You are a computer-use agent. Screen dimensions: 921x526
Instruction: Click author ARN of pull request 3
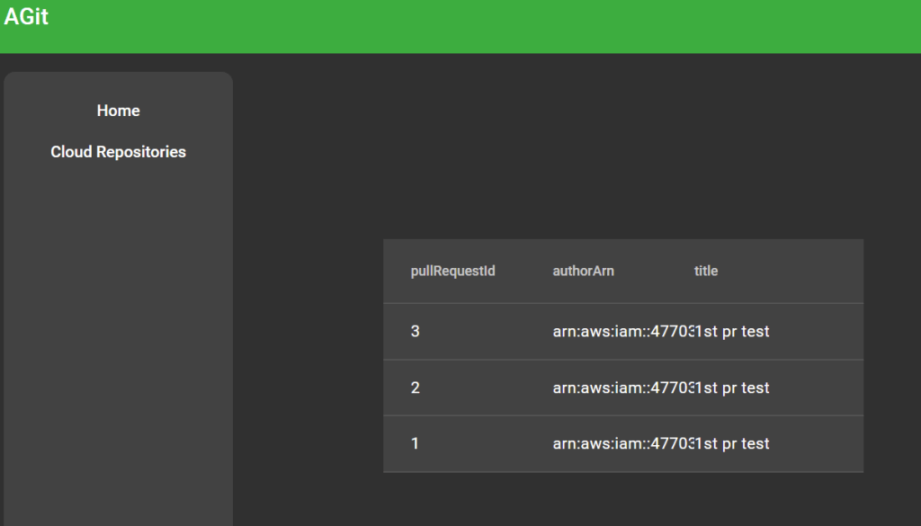click(x=621, y=332)
